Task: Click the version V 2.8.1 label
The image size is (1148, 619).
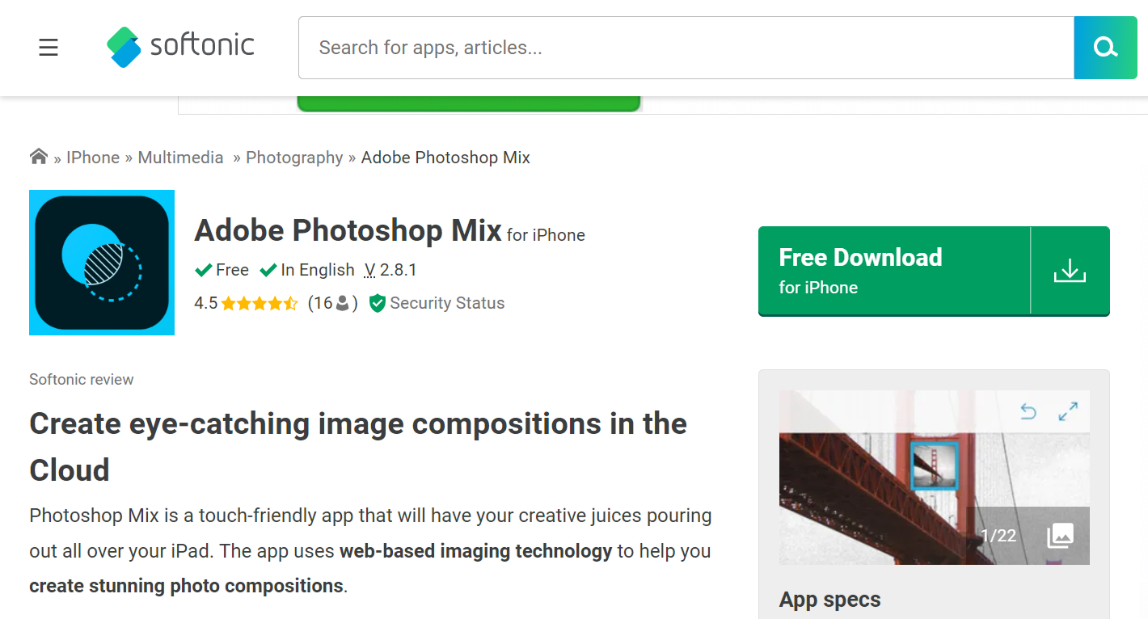Action: click(390, 270)
